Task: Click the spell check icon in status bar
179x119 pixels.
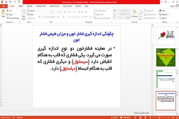Action: click(x=14, y=118)
